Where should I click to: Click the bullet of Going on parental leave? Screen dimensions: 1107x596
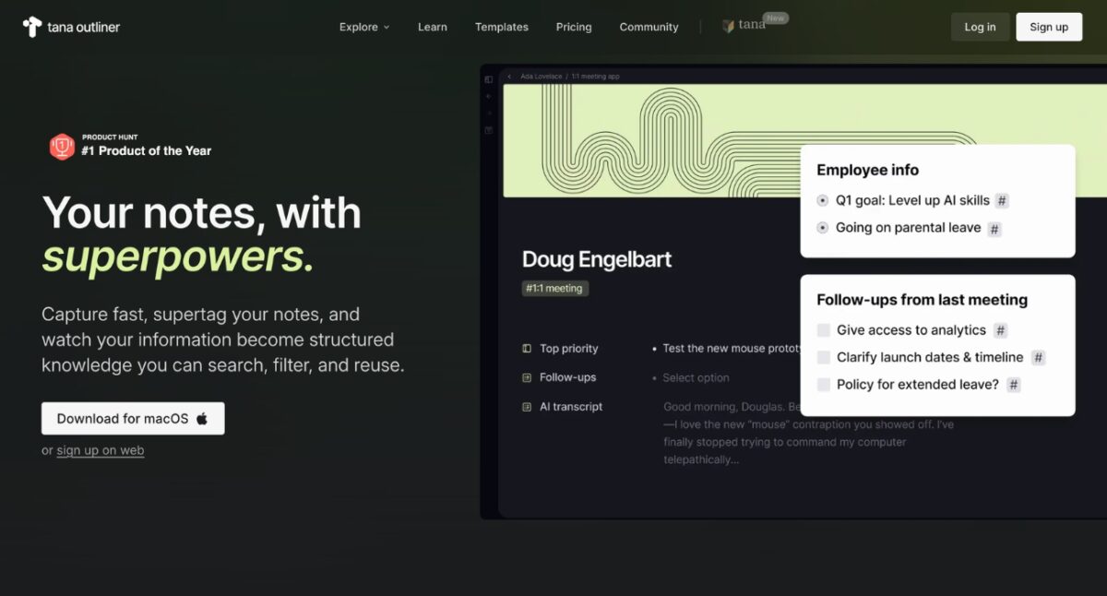[x=823, y=228]
